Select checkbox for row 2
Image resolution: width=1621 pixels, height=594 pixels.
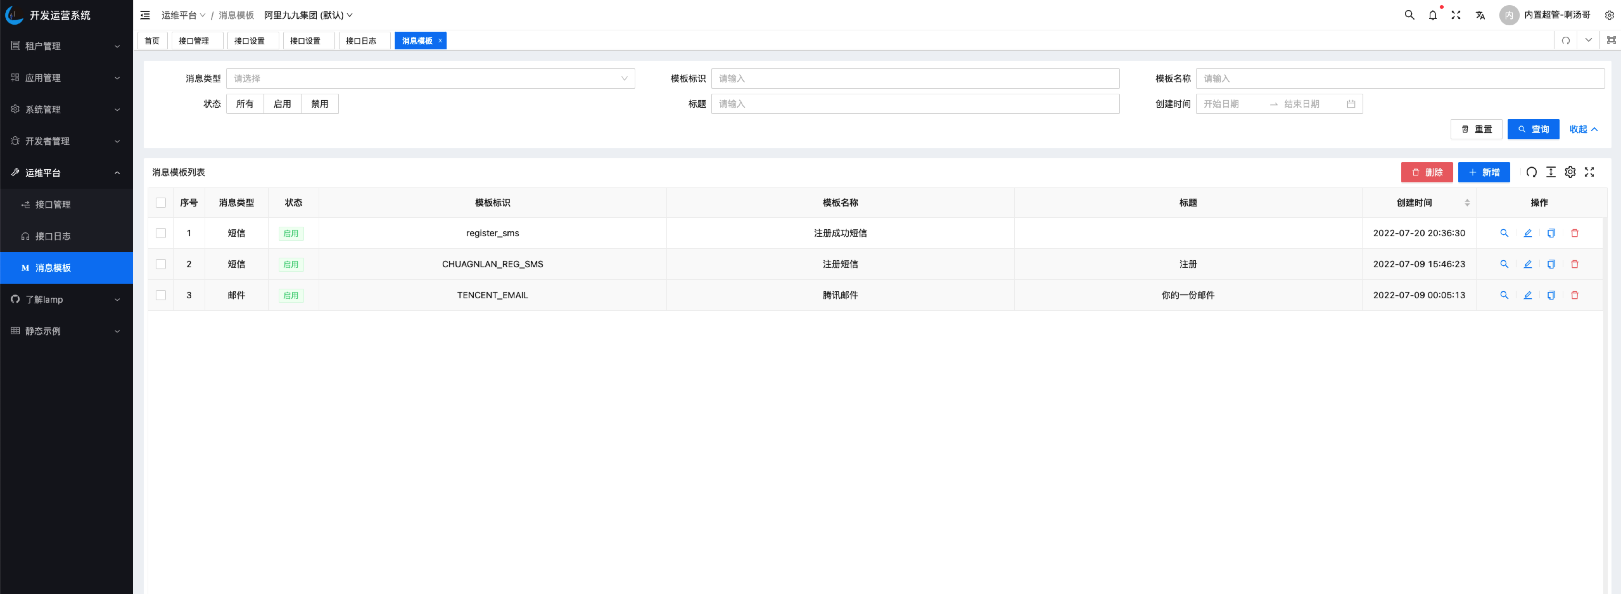click(161, 264)
